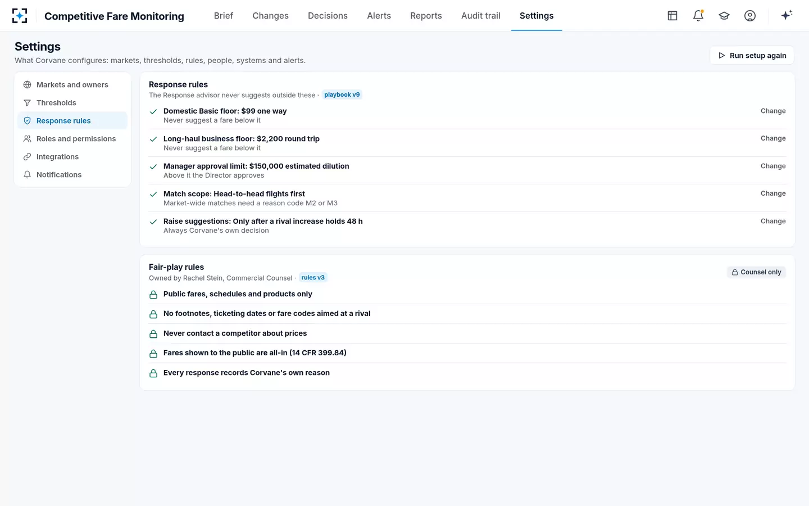809x506 pixels.
Task: Click the shield icon beside Response rules
Action: [x=27, y=121]
